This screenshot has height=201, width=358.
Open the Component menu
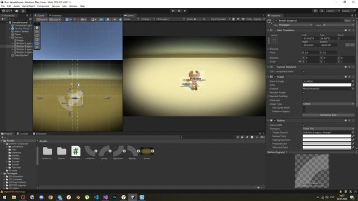click(x=43, y=6)
